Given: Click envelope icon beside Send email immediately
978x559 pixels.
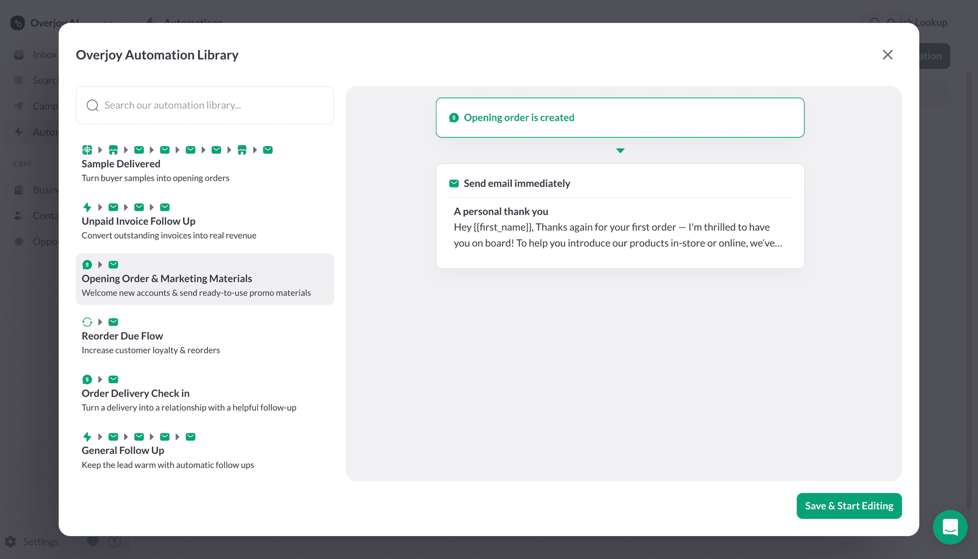Looking at the screenshot, I should coord(454,183).
